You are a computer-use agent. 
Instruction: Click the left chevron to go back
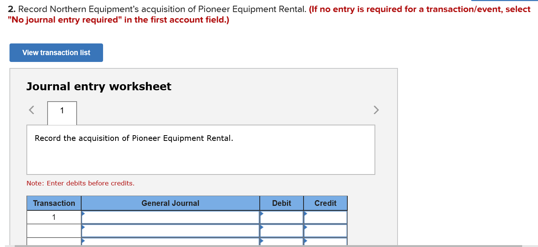pos(31,110)
